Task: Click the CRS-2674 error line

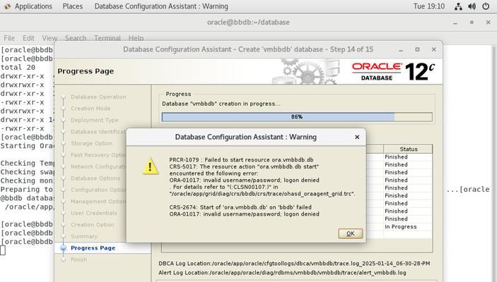Action: click(240, 207)
